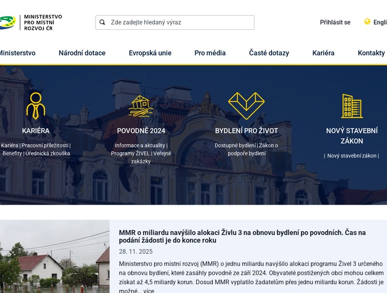
Task: Open the Evropská unie menu item
Action: [x=150, y=53]
